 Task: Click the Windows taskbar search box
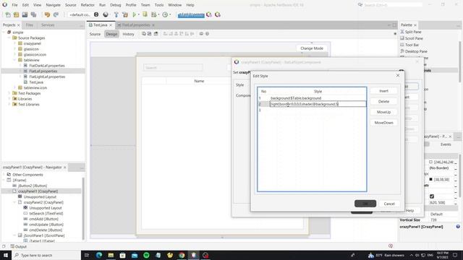click(x=46, y=255)
